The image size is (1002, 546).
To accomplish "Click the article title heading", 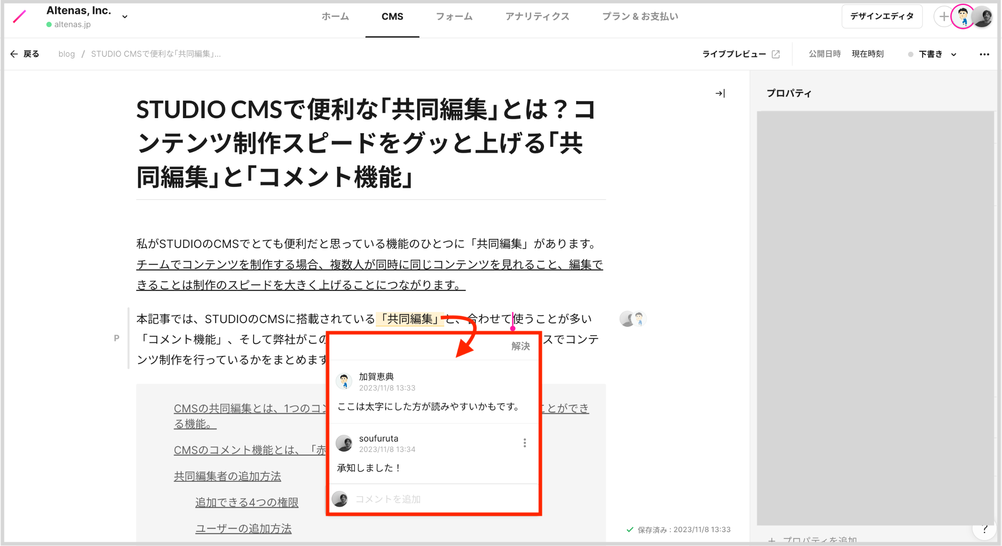I will (x=366, y=143).
